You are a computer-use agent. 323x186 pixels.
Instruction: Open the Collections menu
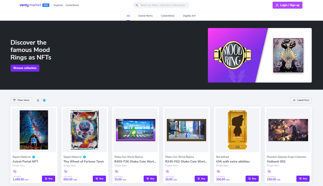72,5
